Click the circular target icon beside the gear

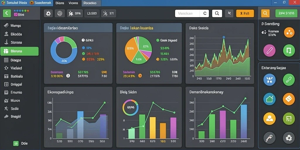click(60, 13)
